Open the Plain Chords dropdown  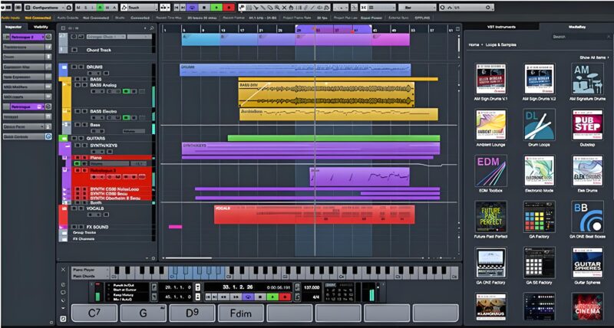click(x=90, y=276)
